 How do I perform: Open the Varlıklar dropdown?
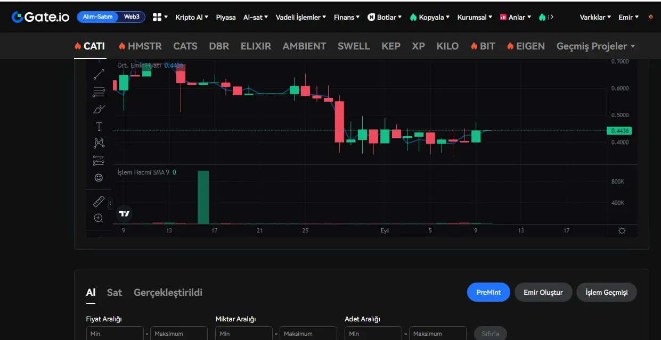(x=595, y=17)
